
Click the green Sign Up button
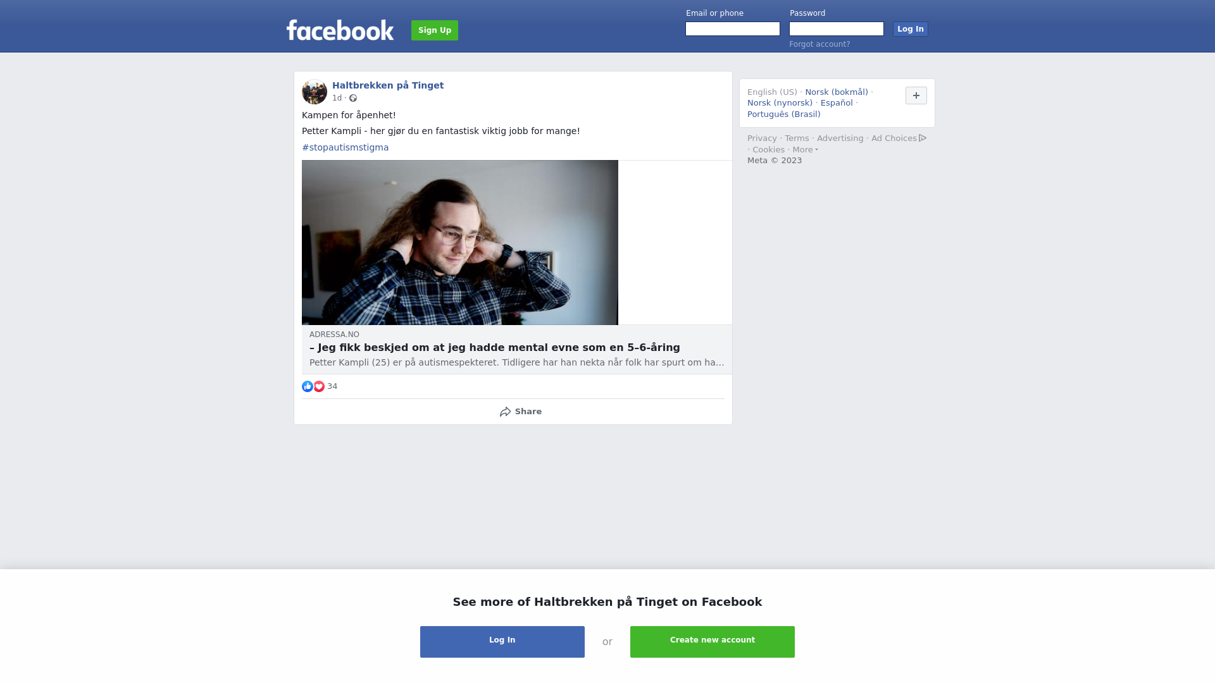tap(435, 30)
